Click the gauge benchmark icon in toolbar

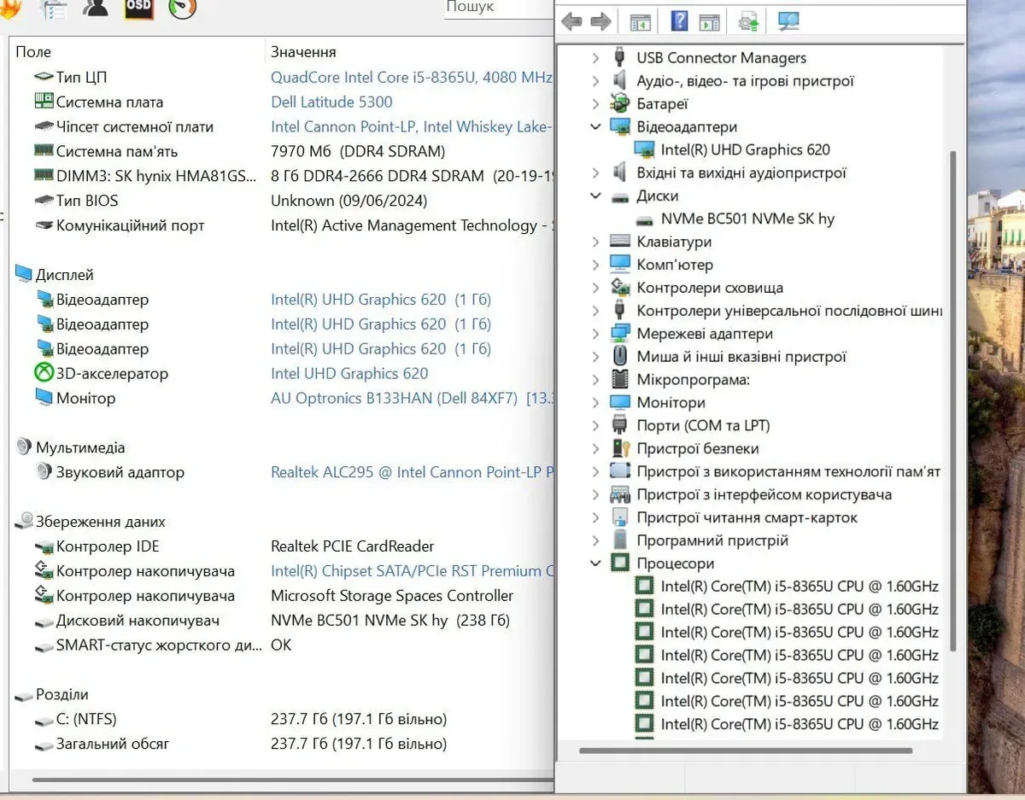click(182, 8)
